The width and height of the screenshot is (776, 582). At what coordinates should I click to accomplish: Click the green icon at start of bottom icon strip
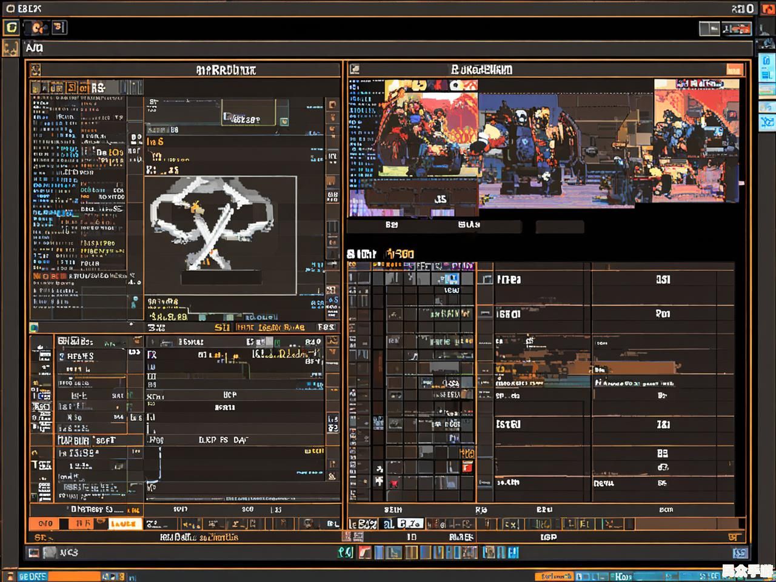345,552
